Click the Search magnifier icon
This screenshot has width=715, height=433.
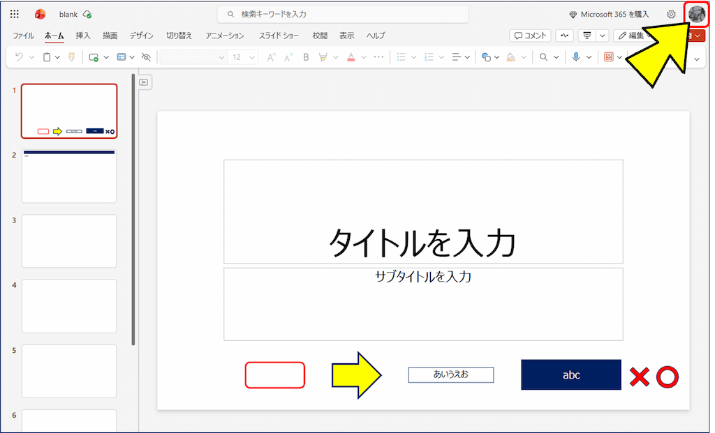coord(545,57)
